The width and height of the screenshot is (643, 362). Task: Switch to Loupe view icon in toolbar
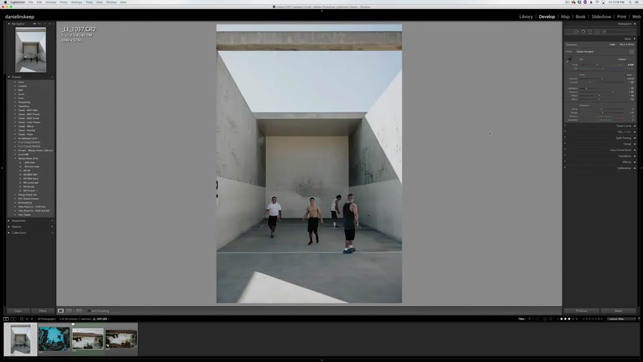tap(61, 311)
